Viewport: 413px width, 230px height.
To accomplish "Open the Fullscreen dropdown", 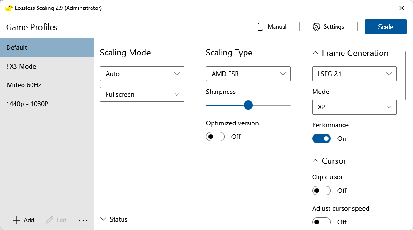I will click(142, 94).
